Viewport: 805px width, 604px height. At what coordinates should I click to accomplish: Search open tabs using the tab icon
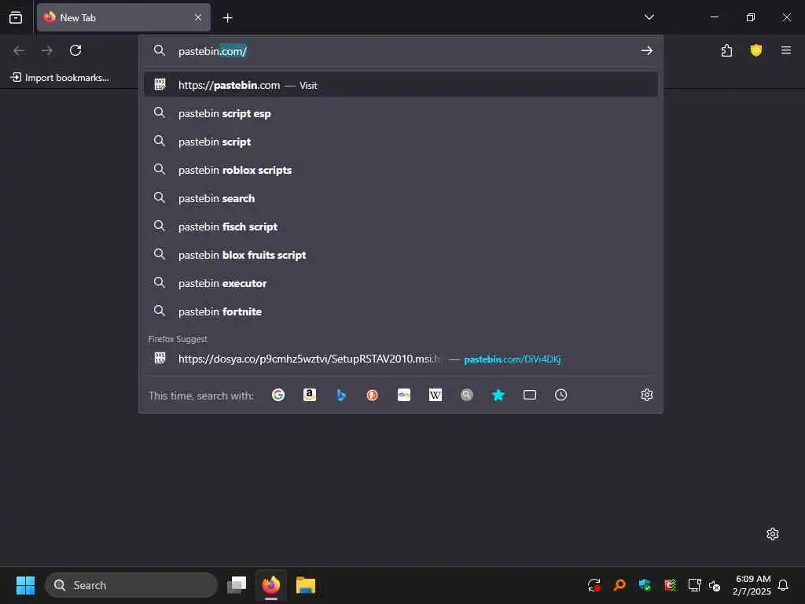[529, 395]
